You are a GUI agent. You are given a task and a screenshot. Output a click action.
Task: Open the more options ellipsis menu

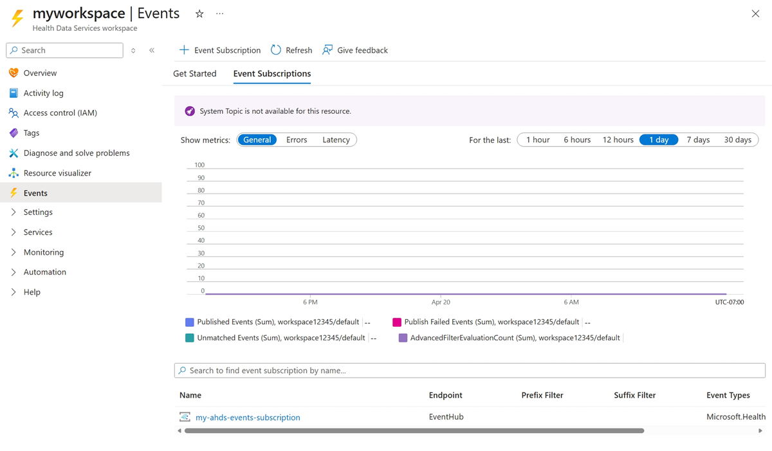click(x=220, y=14)
